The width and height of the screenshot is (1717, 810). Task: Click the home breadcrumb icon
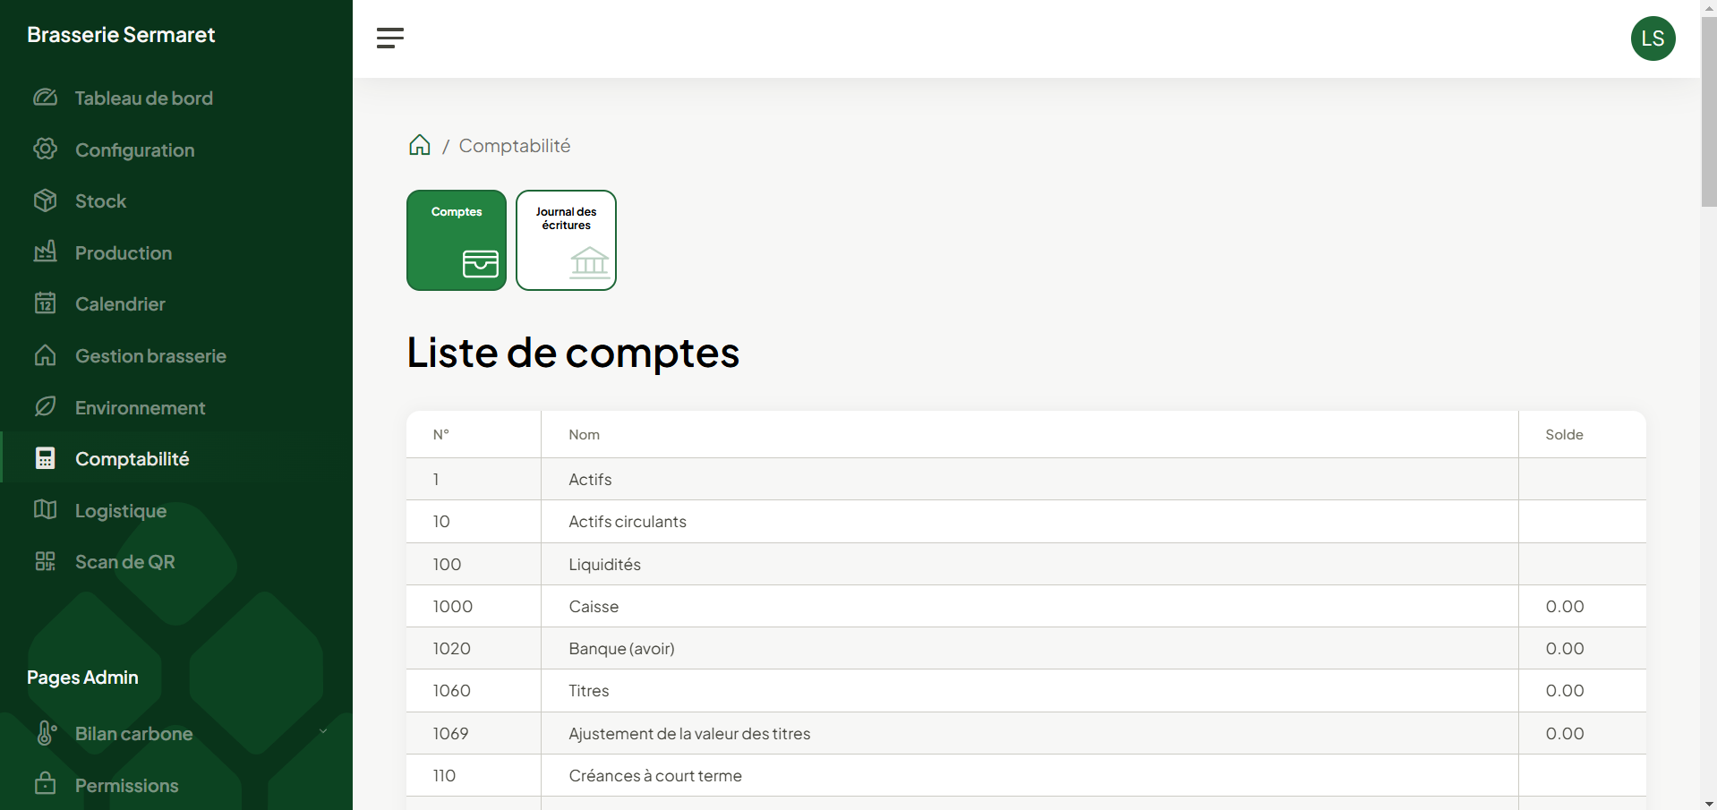[419, 146]
